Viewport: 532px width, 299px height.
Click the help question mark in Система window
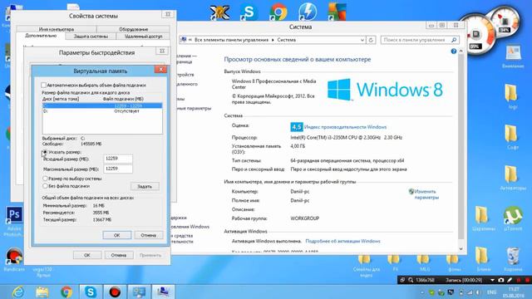coord(454,51)
